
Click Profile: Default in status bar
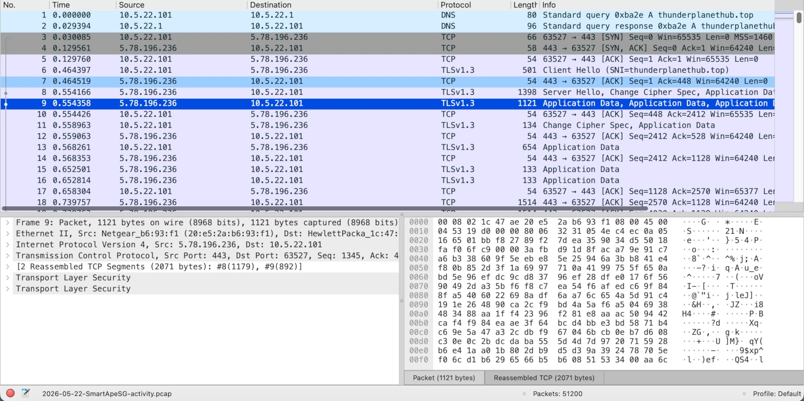click(777, 393)
